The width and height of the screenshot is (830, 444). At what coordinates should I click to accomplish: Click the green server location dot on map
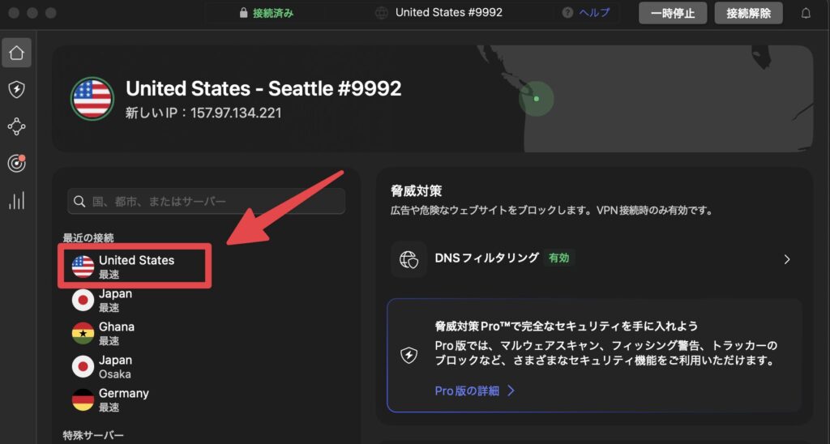point(537,98)
